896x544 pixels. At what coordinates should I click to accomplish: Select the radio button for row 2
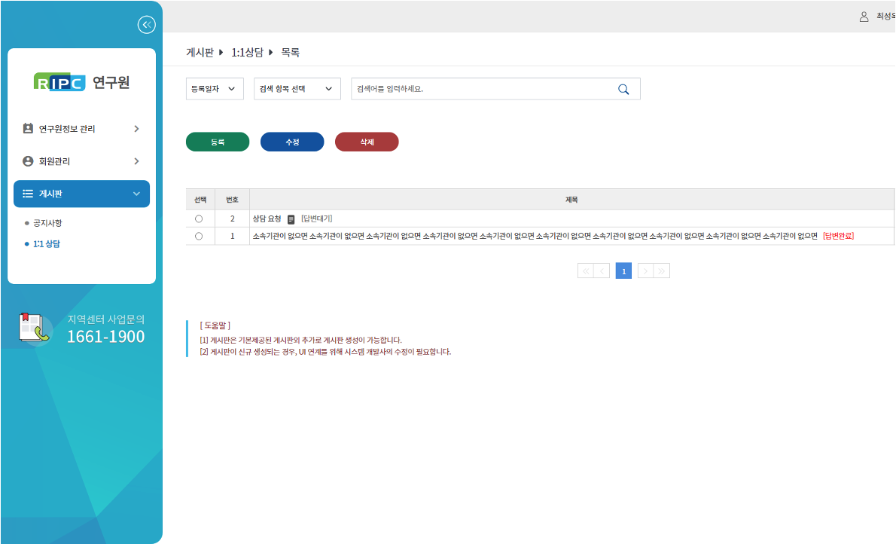click(199, 219)
